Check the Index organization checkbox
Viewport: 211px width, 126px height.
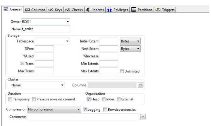tap(103, 99)
